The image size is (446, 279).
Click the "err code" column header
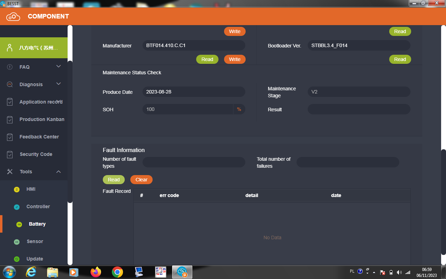point(169,195)
